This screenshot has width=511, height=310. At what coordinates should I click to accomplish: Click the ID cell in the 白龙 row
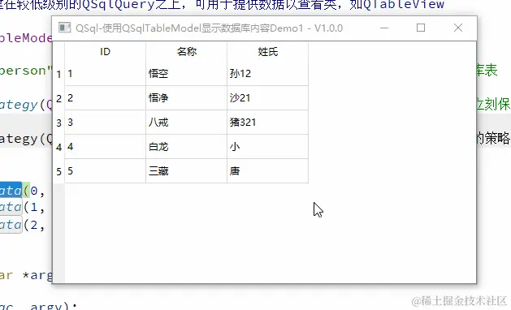click(x=106, y=147)
